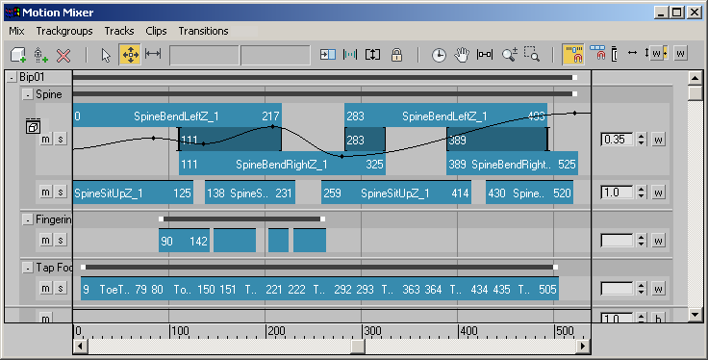The width and height of the screenshot is (708, 360).
Task: Toggle the w button beside 0.35 weight
Action: (x=658, y=140)
